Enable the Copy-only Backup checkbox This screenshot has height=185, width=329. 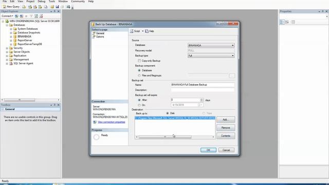(139, 61)
